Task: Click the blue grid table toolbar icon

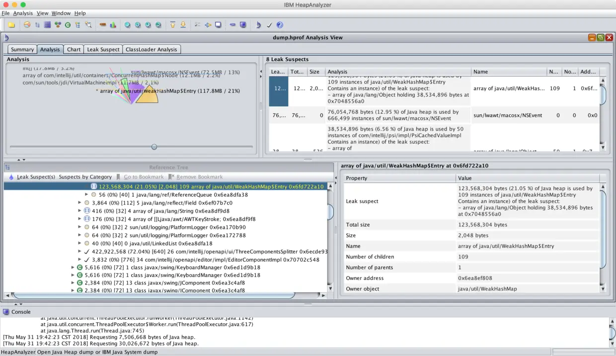Action: tap(47, 25)
